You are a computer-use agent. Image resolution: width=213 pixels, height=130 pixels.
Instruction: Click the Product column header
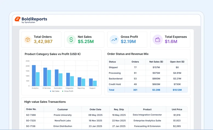147,109
